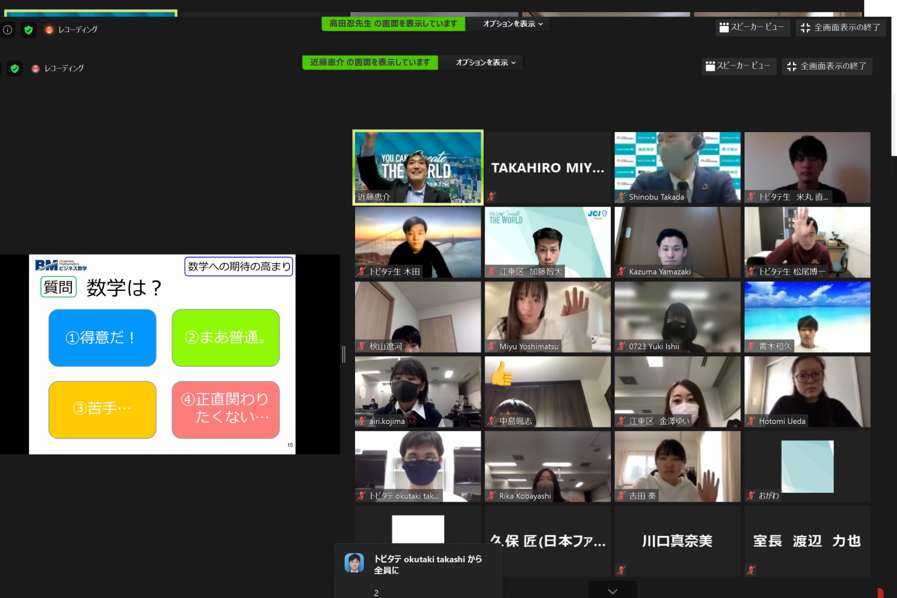Image resolution: width=897 pixels, height=598 pixels.
Task: Open the meeting info icon
Action: [8, 30]
